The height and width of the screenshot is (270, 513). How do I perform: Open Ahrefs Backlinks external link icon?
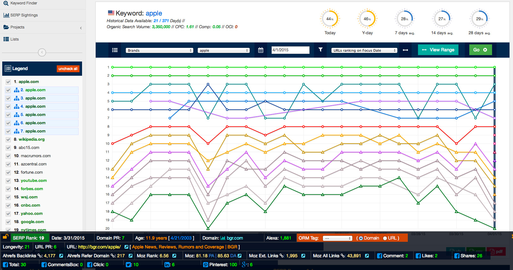[x=61, y=256]
